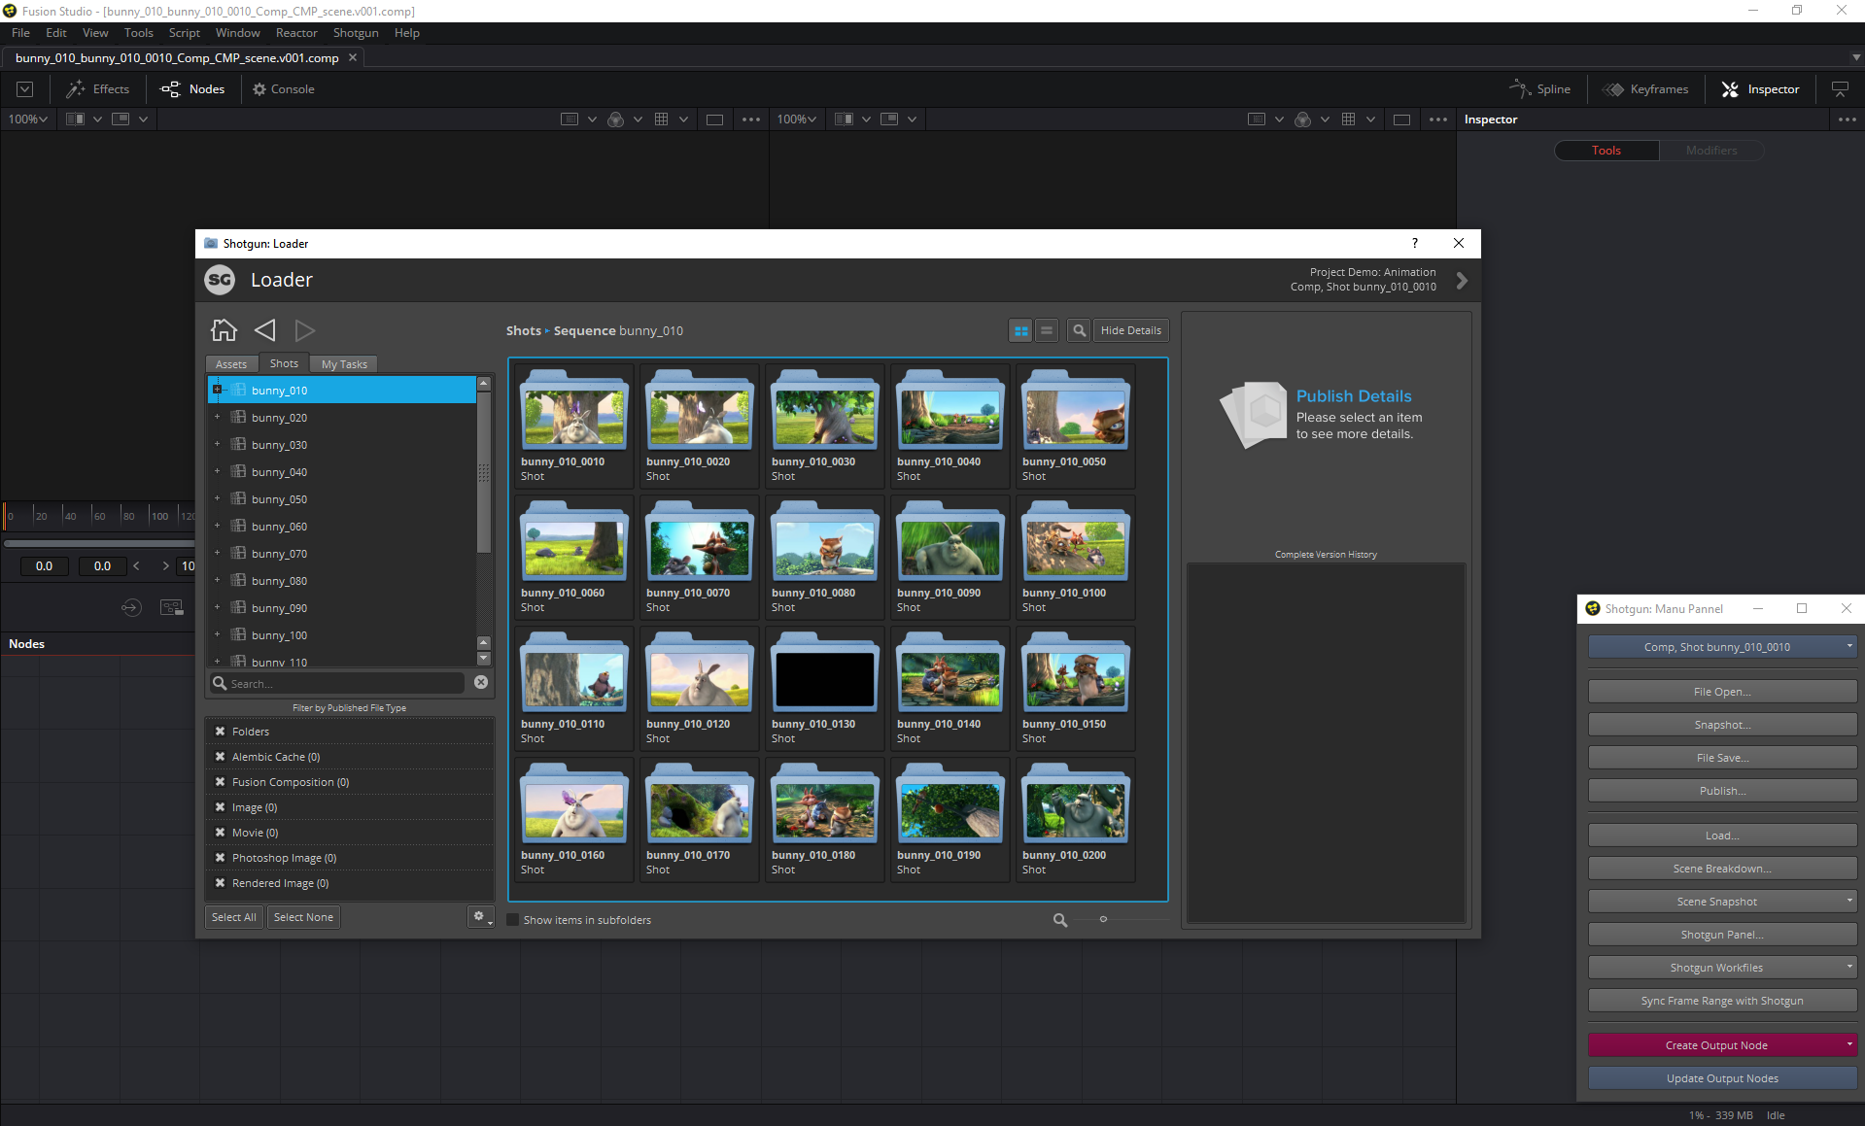Open the Loader filter gear options
Screen dimensions: 1865x1126
point(481,916)
